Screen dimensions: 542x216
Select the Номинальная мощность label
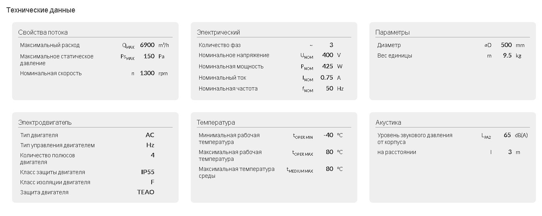231,66
